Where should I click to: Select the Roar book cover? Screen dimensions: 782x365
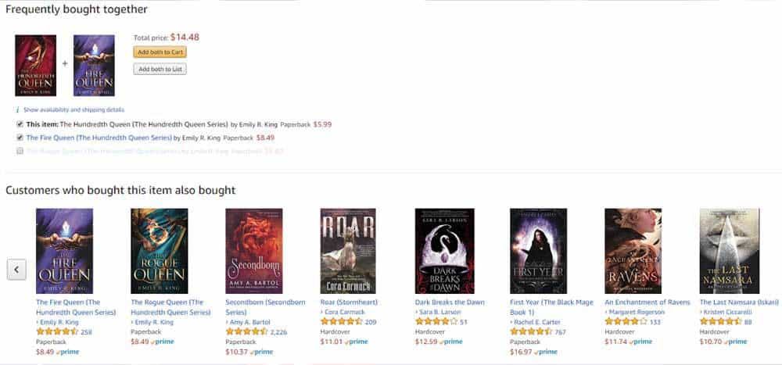(x=348, y=251)
